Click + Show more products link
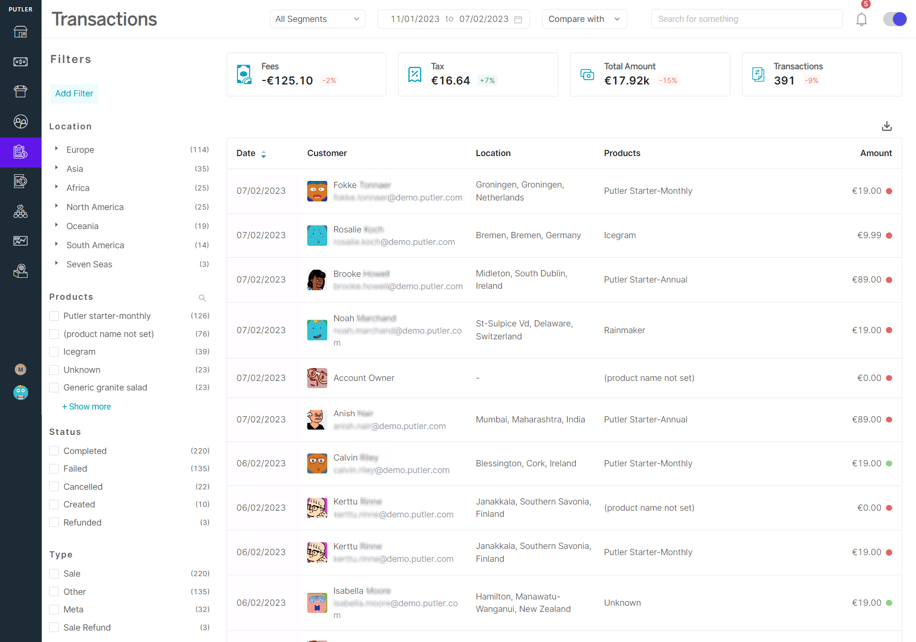 pyautogui.click(x=86, y=407)
